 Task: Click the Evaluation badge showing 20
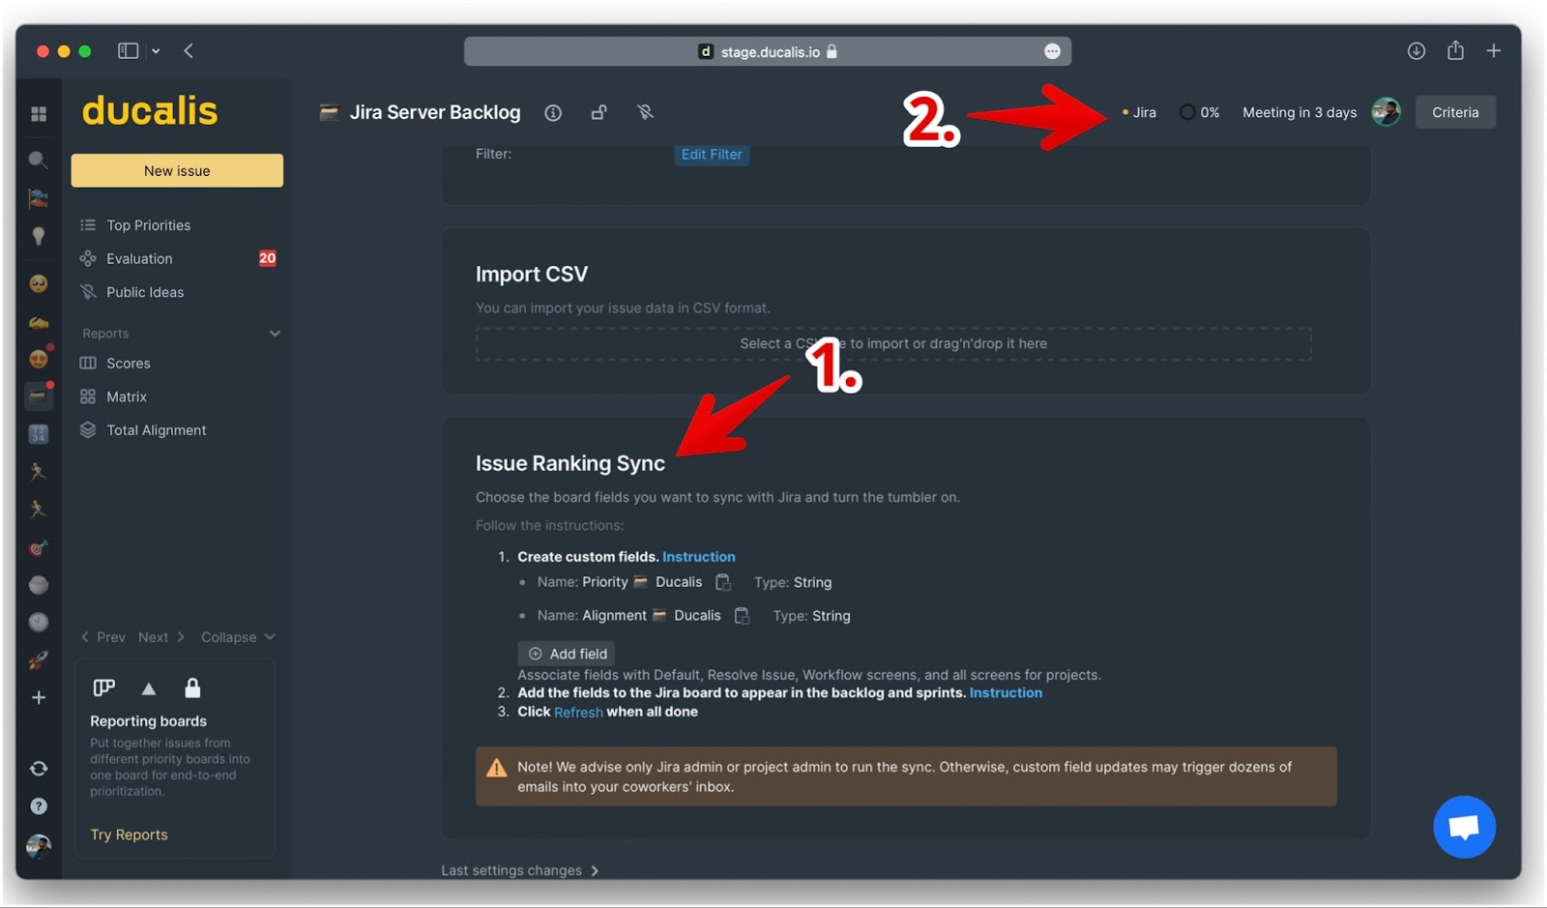(268, 258)
